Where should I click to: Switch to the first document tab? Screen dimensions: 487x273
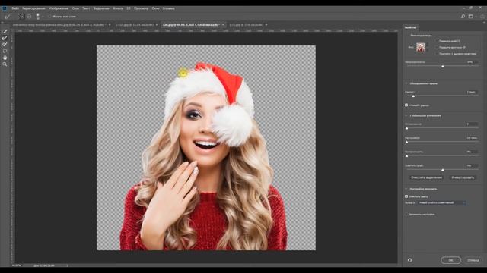(x=59, y=25)
